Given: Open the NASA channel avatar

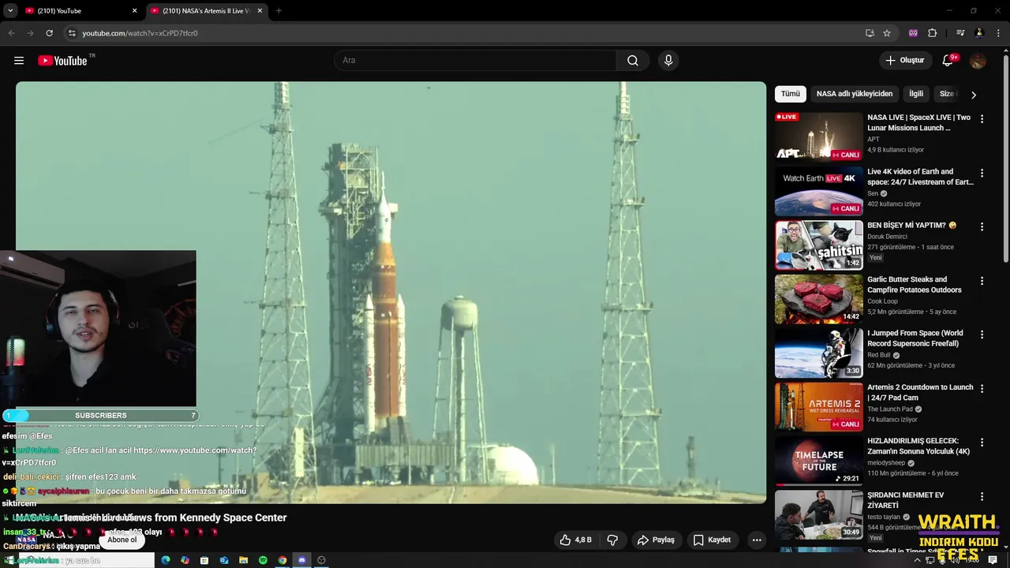Looking at the screenshot, I should coord(28,540).
